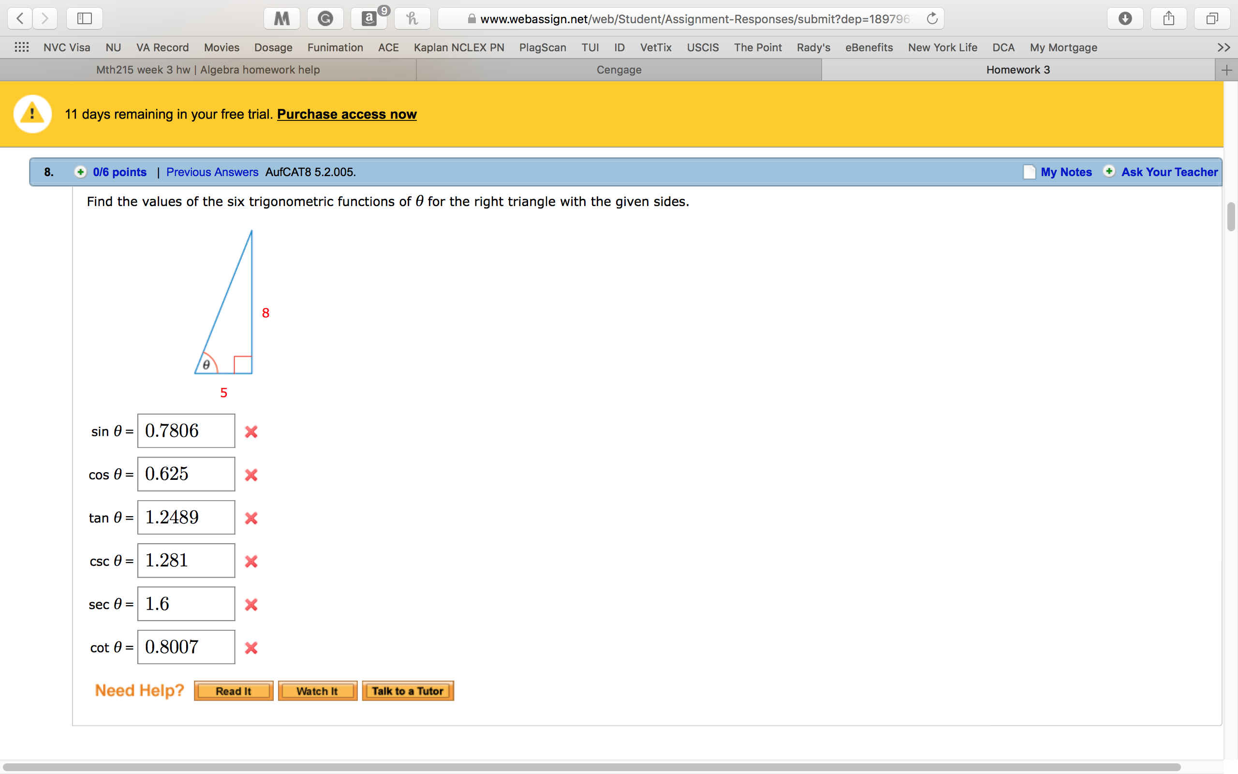Go forward to the next page
The height and width of the screenshot is (774, 1238).
(45, 19)
